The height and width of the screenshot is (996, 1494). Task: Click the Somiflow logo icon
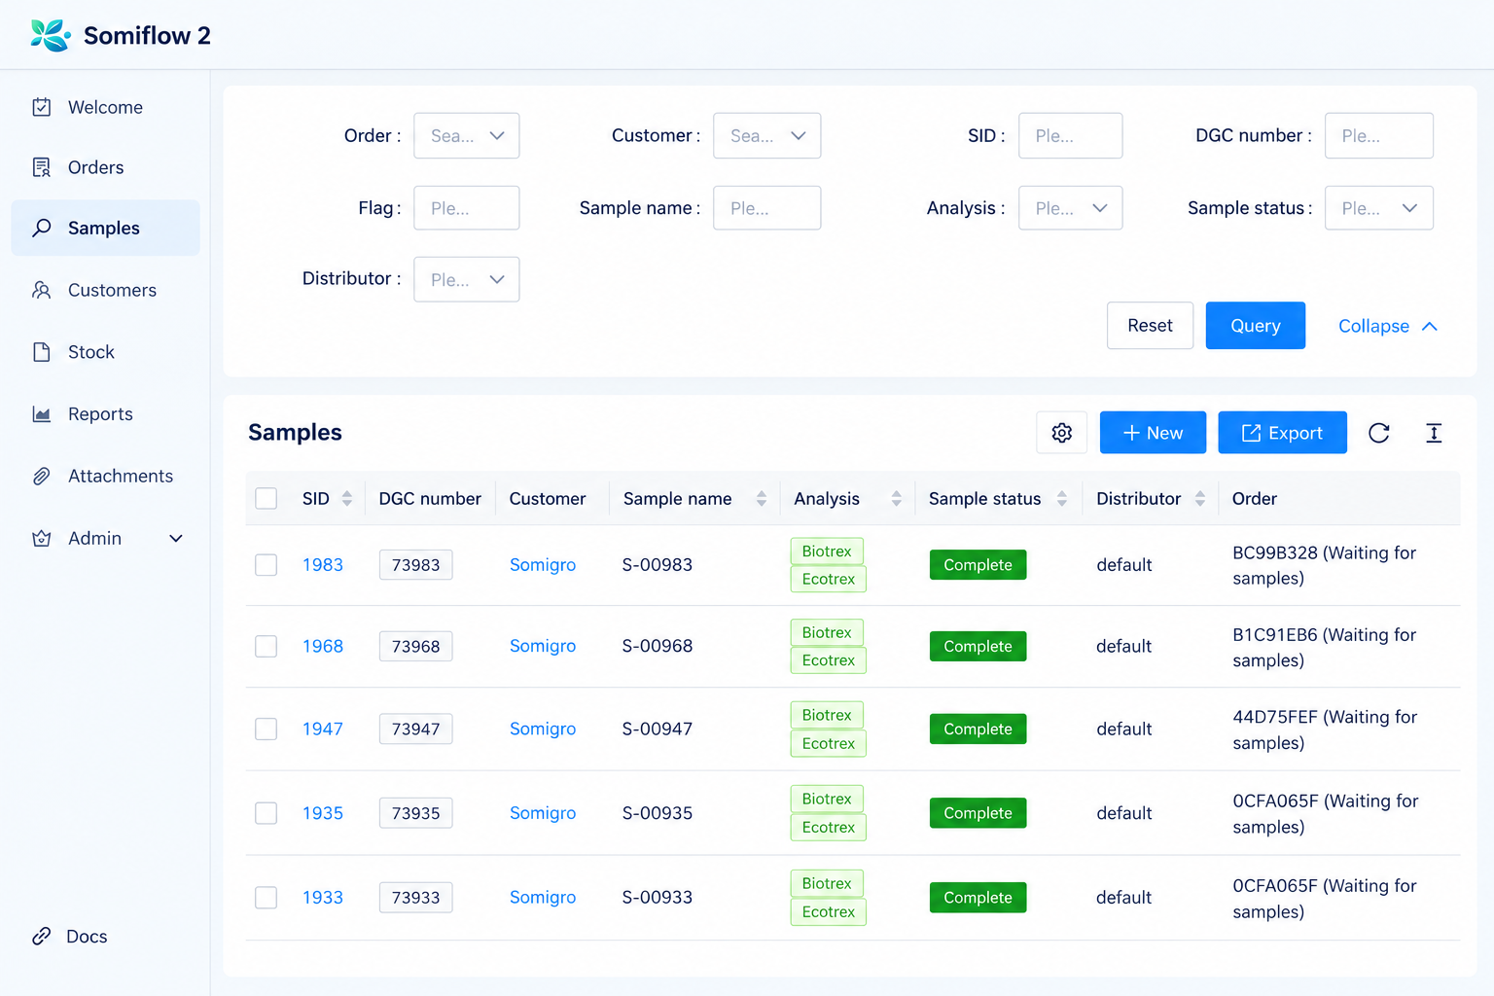point(50,35)
